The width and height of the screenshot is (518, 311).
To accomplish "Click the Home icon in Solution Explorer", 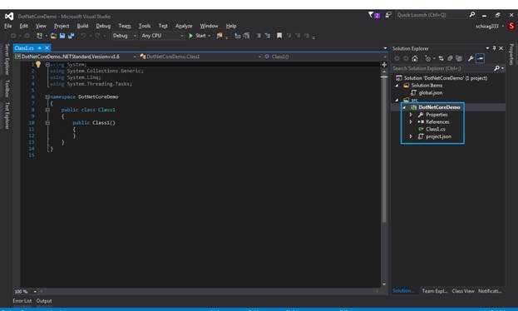I will coord(415,58).
